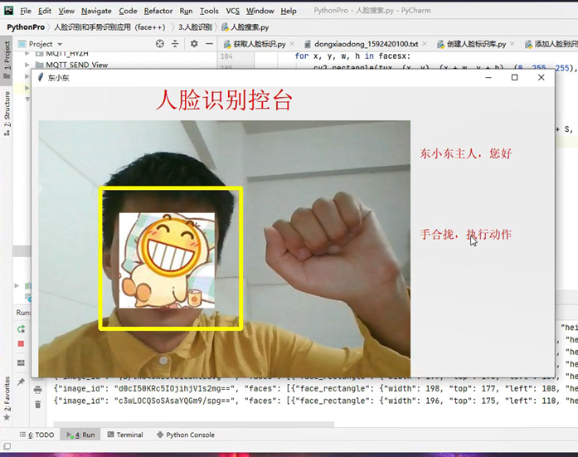Image resolution: width=578 pixels, height=457 pixels.
Task: Open the View menu
Action: tap(66, 11)
